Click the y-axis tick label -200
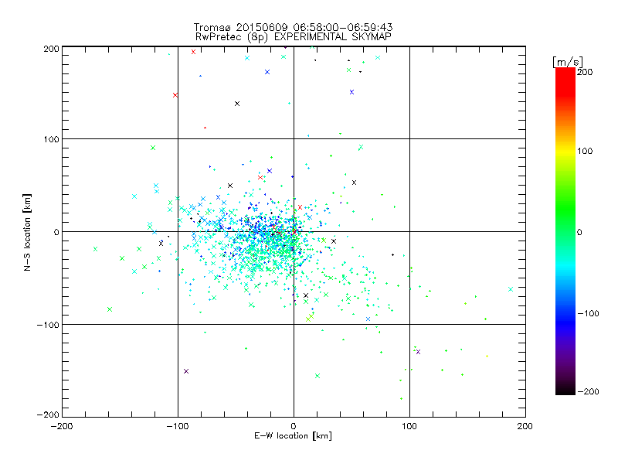This screenshot has width=618, height=464. click(48, 415)
